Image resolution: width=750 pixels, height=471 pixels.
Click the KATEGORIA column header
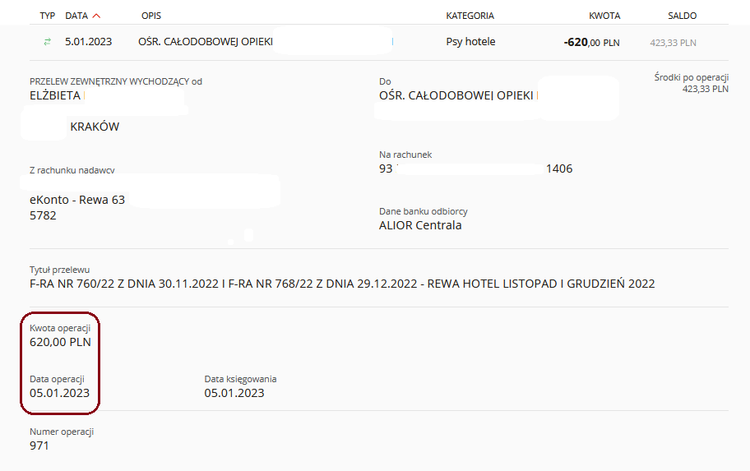470,16
